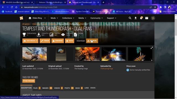
Task: Go back with browser back arrow
Action: coord(3,7)
